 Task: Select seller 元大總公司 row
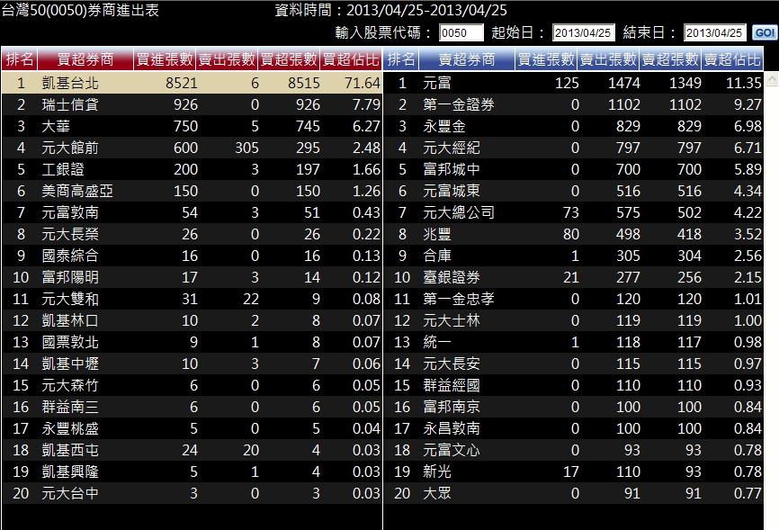(573, 212)
